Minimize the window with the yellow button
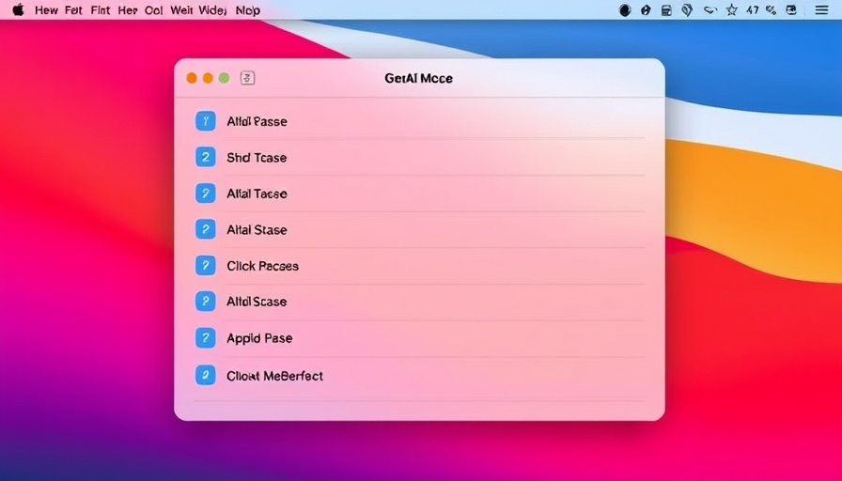 208,78
